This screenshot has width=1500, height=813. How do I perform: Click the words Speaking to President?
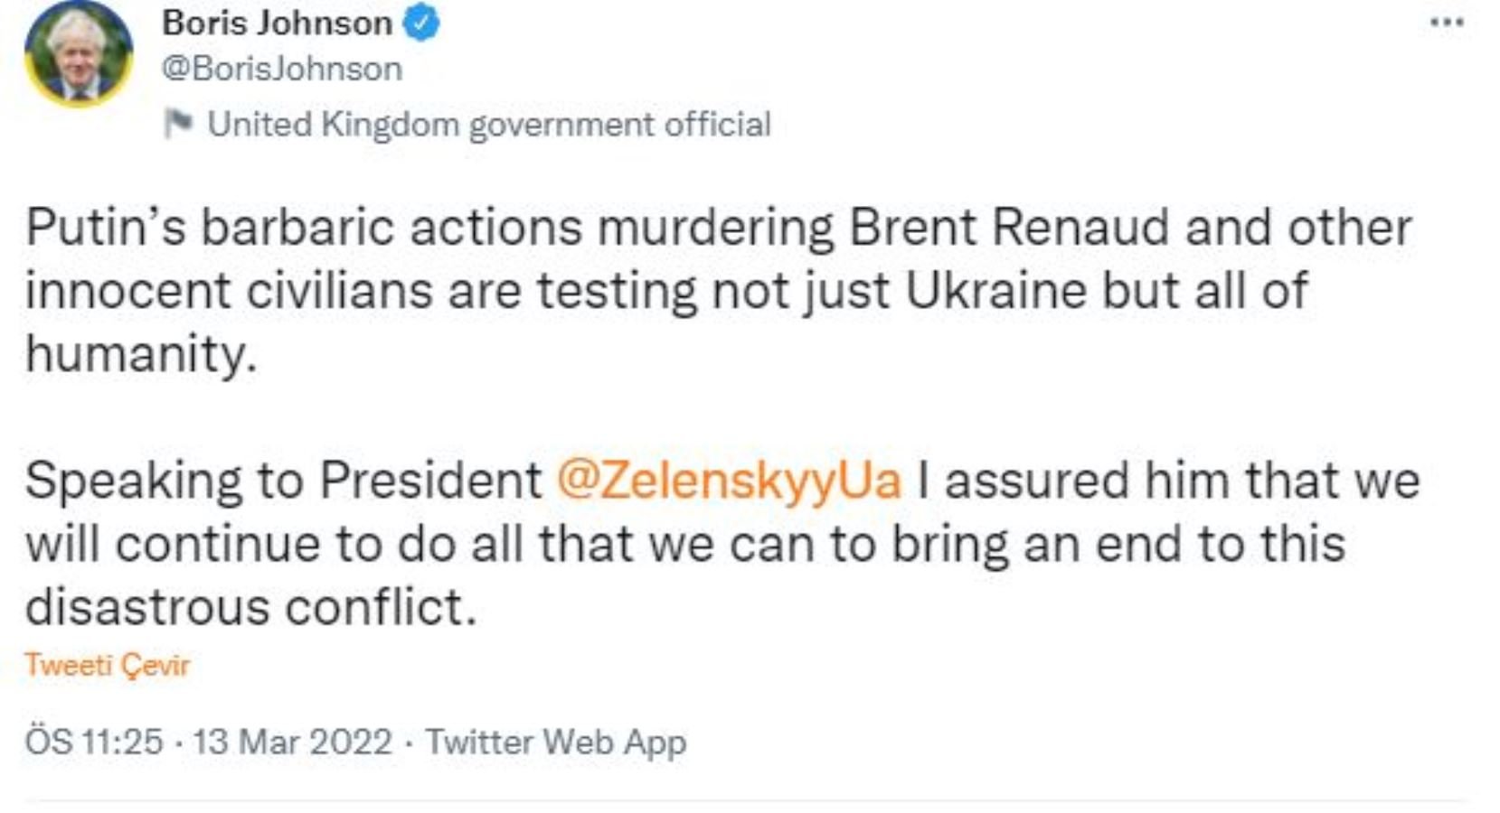[x=283, y=480]
